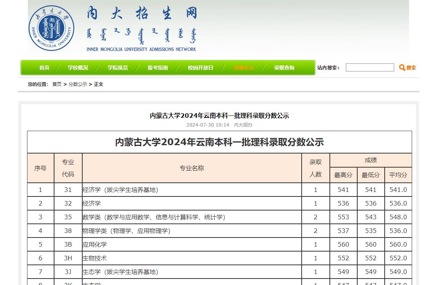Click the highest score 537

(x=343, y=231)
